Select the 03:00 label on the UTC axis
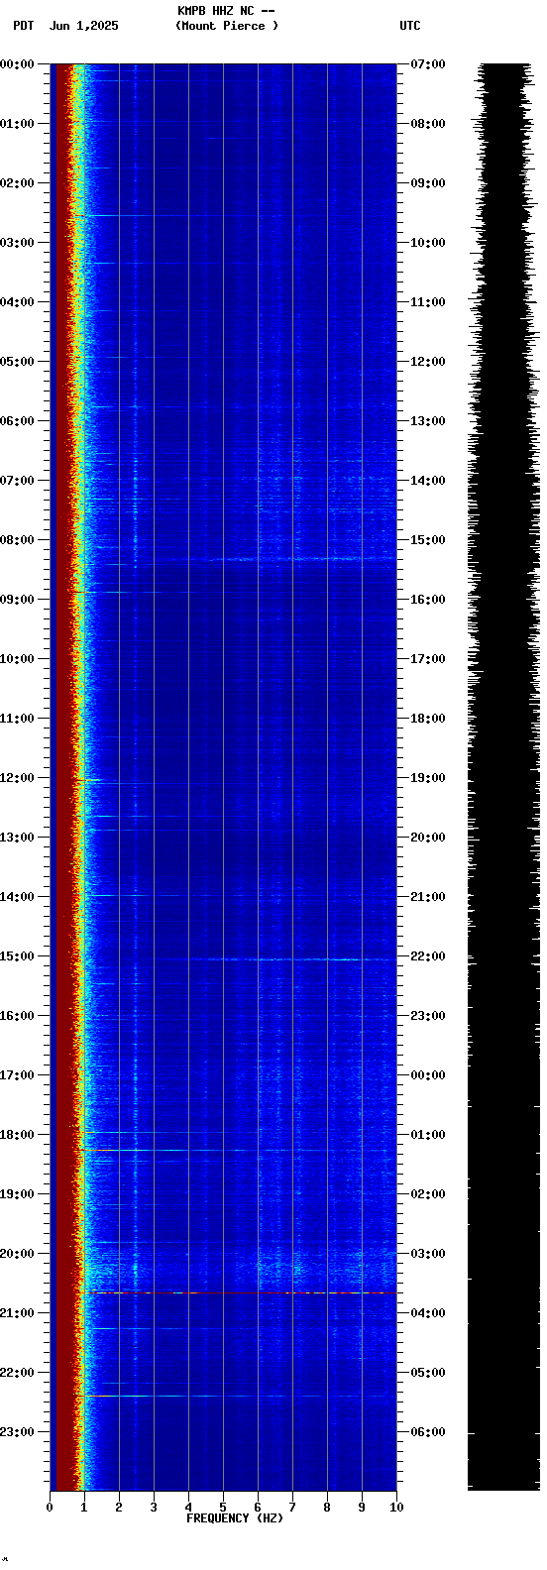 (428, 1254)
